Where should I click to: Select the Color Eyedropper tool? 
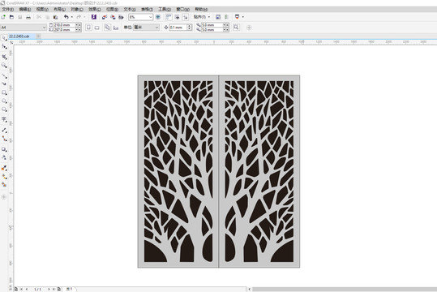coord(4,168)
